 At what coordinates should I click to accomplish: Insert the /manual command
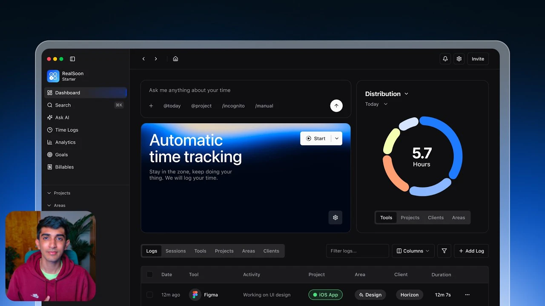(x=264, y=106)
